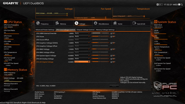Select the first layout view icon beside the clock
The height and width of the screenshot is (104, 185).
157,4
